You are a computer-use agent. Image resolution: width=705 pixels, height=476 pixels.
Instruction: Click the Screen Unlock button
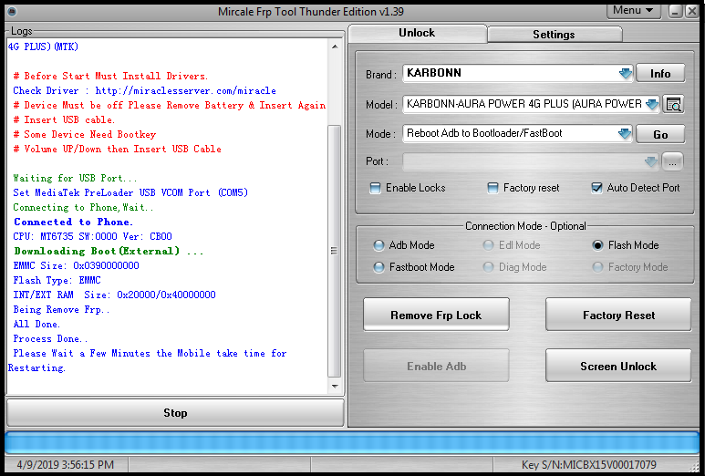618,366
